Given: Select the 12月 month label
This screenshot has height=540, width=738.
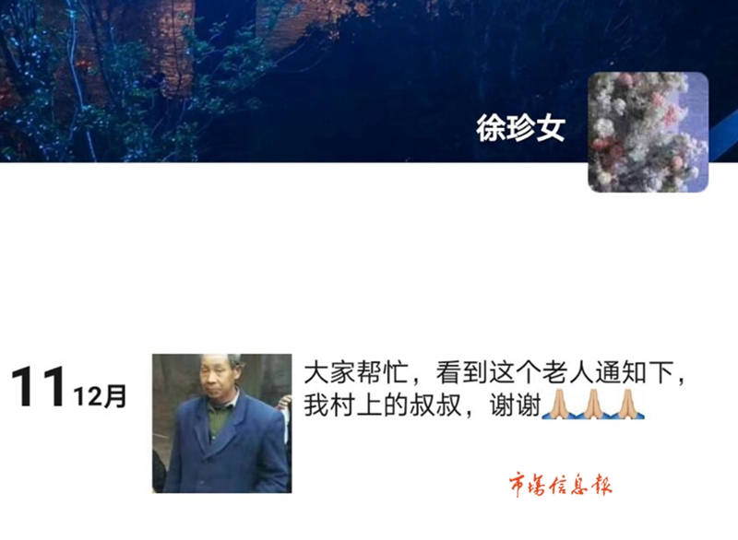Looking at the screenshot, I should (x=100, y=396).
